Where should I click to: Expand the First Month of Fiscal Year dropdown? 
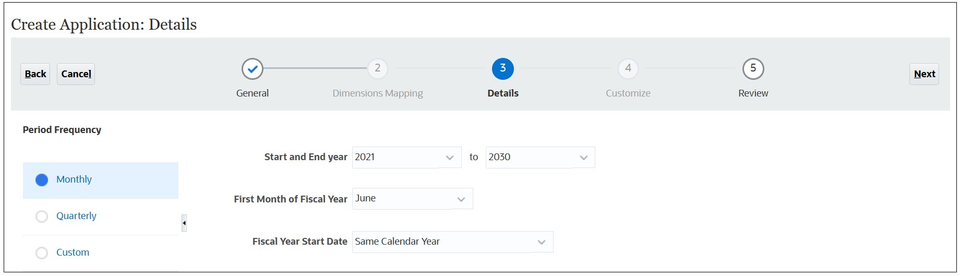click(x=413, y=199)
